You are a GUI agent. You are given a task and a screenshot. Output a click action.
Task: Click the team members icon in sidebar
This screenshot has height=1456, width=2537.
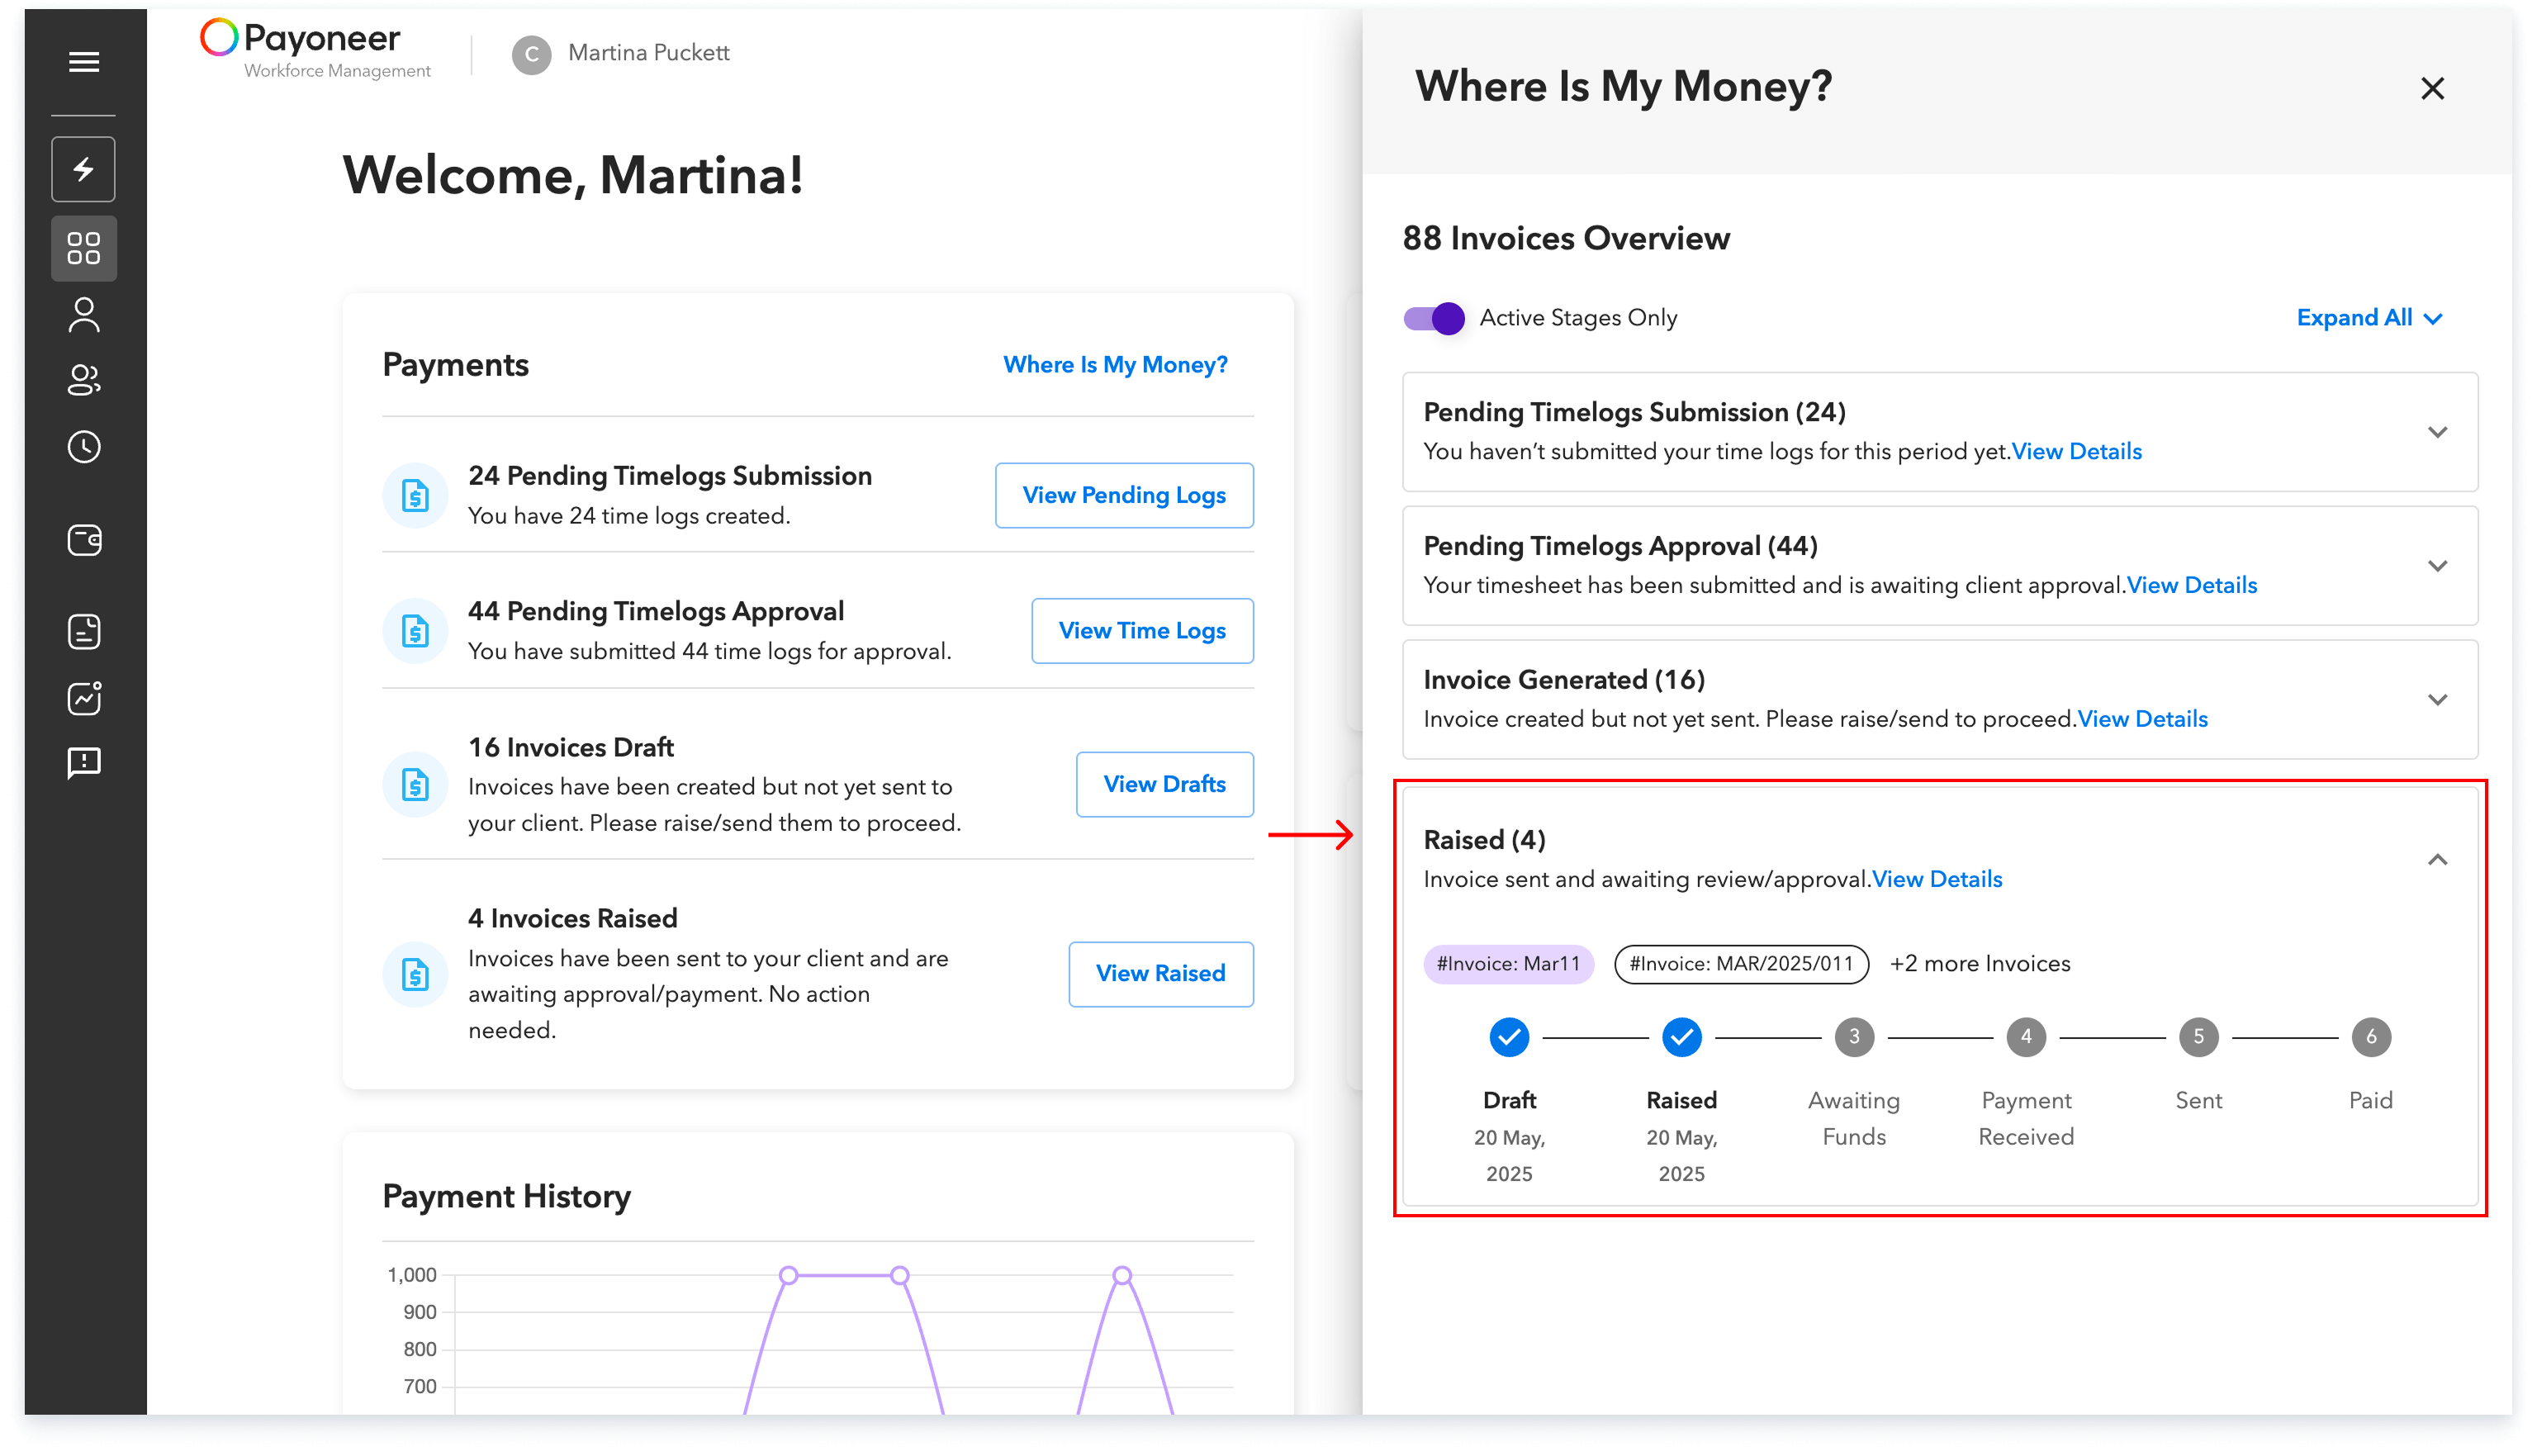[x=83, y=381]
